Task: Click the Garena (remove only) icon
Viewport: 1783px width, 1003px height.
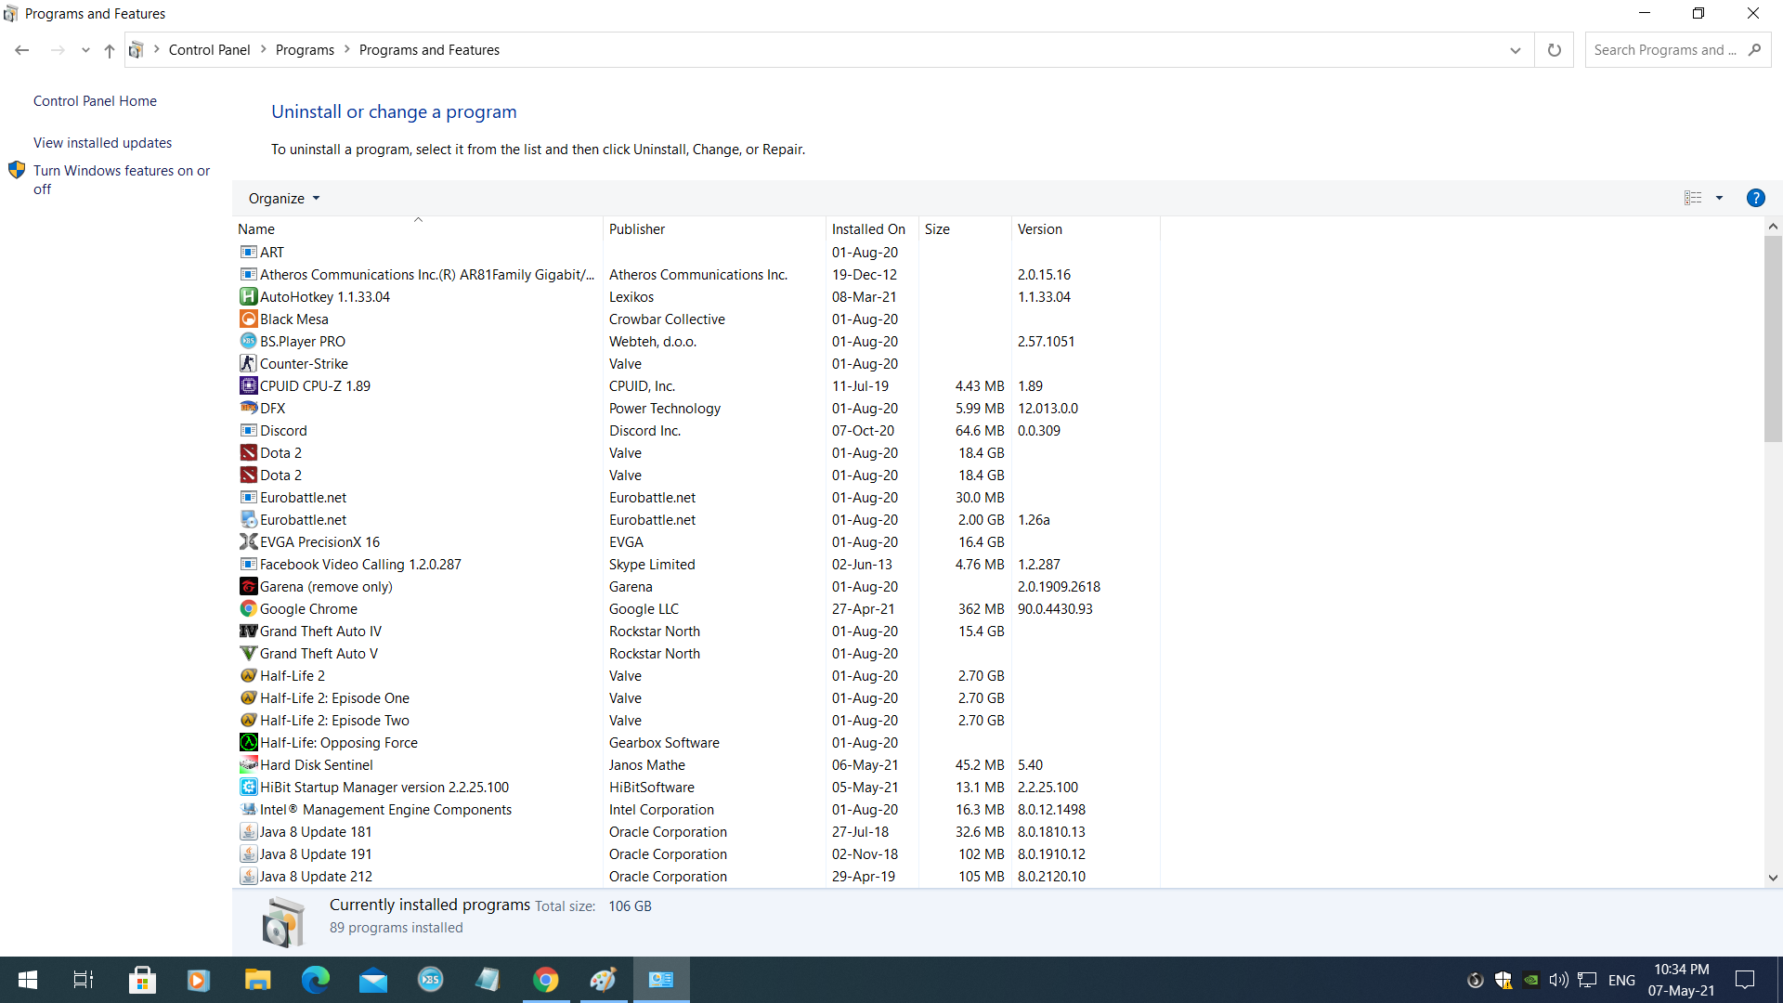Action: (x=248, y=587)
